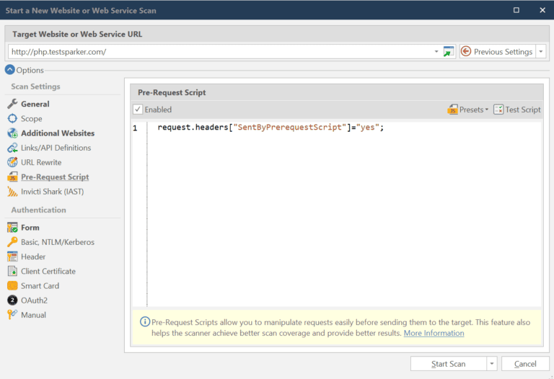
Task: Click the URL Rewrite icon
Action: click(x=12, y=162)
